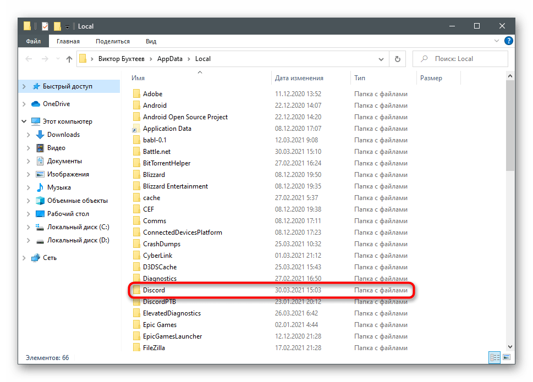This screenshot has width=533, height=382.
Task: Switch to the Вид ribbon tab
Action: 151,41
